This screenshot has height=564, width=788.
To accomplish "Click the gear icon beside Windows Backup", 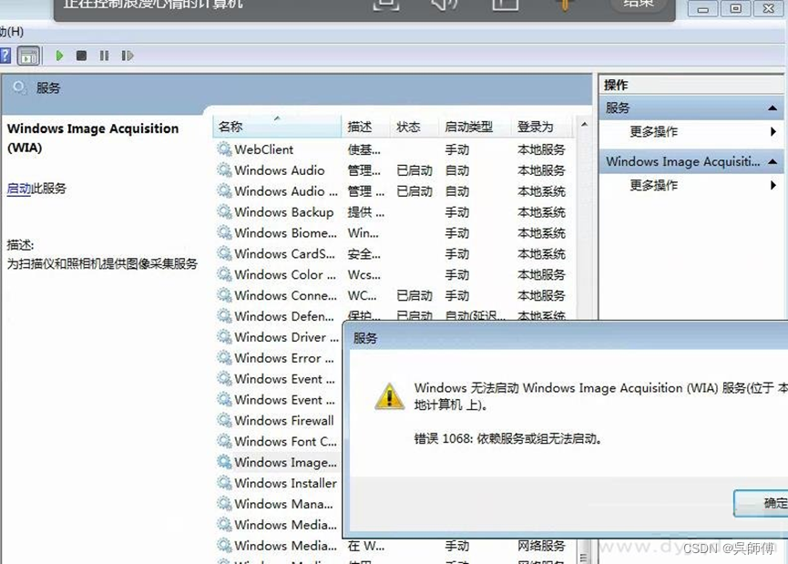I will click(x=224, y=211).
